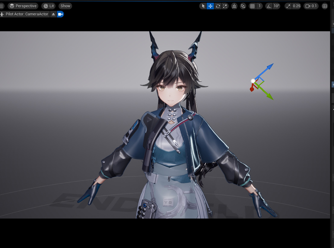Open camera speed 0.1 setting

[311, 6]
